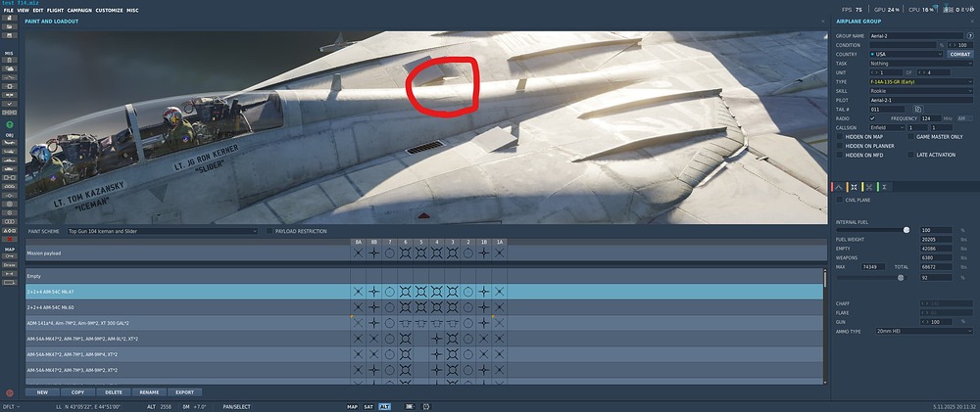Click pylon 5 icon in 2+2+4 AIM-54C Mk.60 row
This screenshot has width=980, height=412.
pos(420,307)
